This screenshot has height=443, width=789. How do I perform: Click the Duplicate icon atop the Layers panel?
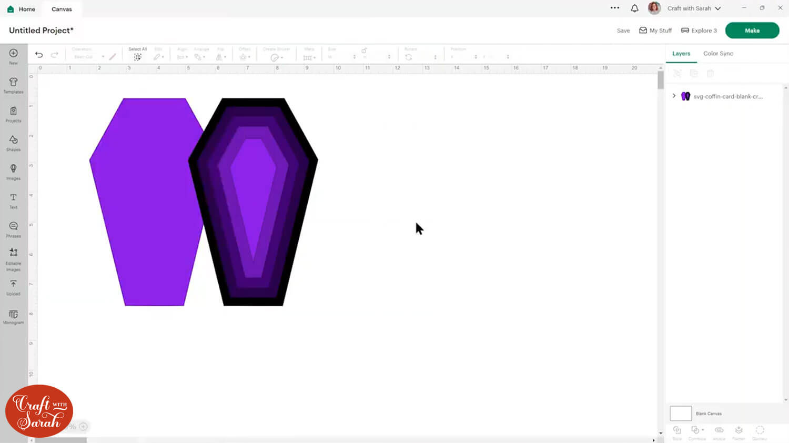pos(694,74)
